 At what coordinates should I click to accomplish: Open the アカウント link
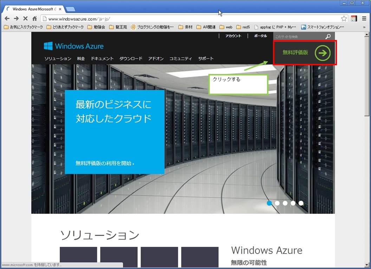click(233, 36)
